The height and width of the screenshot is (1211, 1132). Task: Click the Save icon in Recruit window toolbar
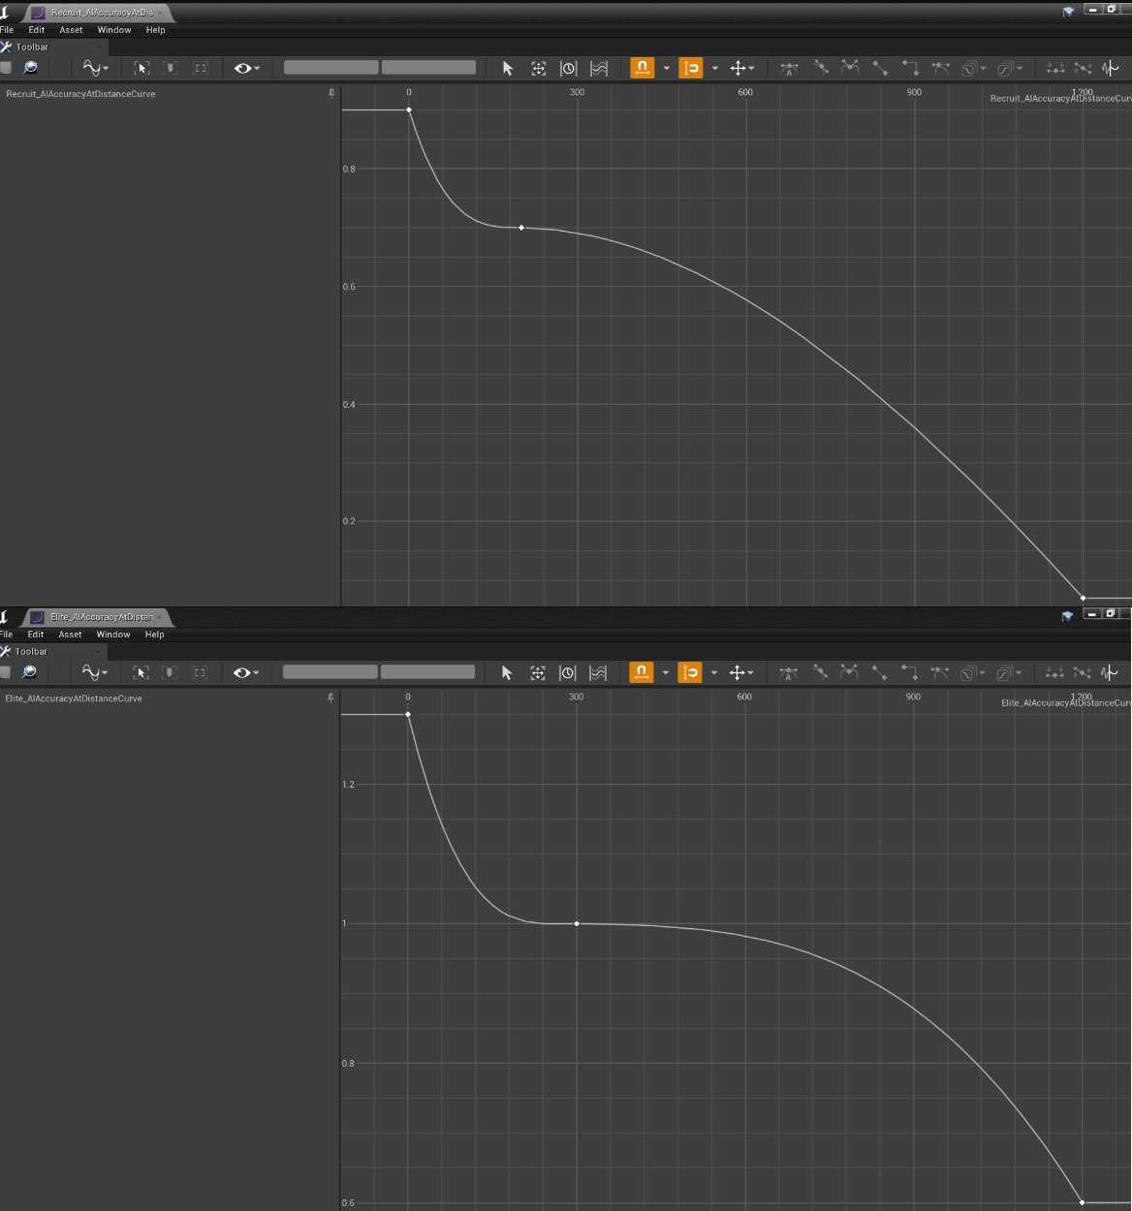(5, 68)
